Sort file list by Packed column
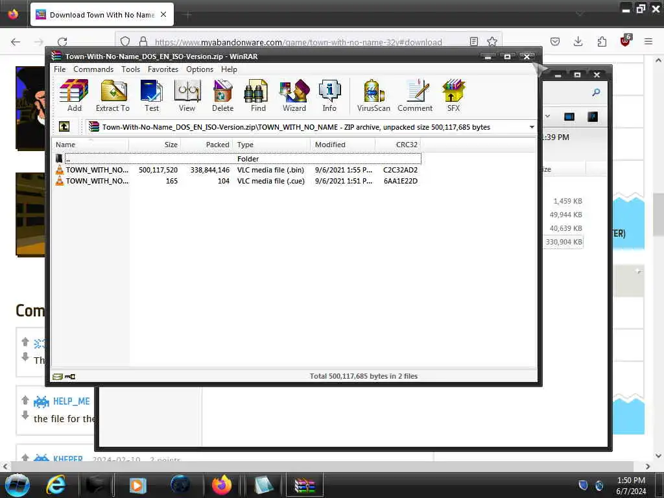The height and width of the screenshot is (498, 664). pos(207,145)
